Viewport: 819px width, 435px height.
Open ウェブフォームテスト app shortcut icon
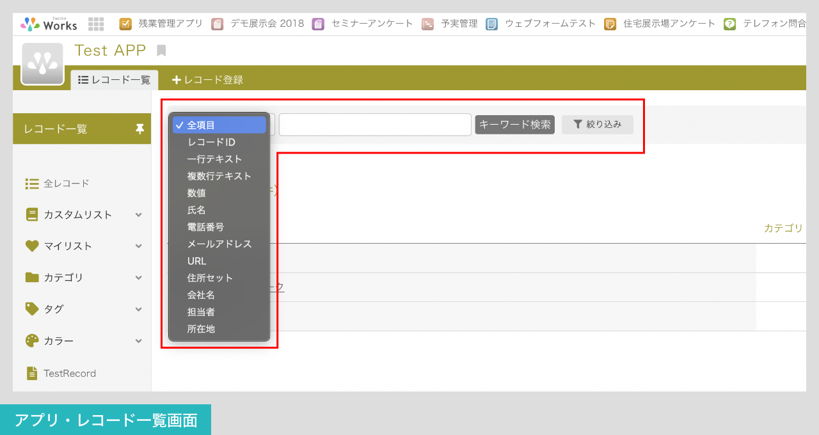[491, 24]
